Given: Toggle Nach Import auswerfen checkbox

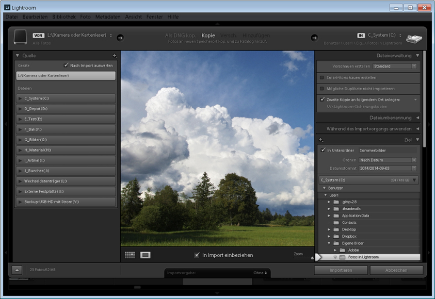Looking at the screenshot, I should click(66, 65).
